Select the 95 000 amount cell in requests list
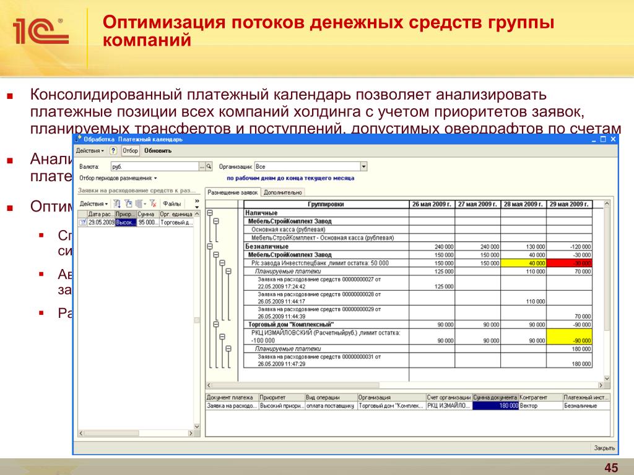Viewport: 634px width, 475px height. [147, 223]
